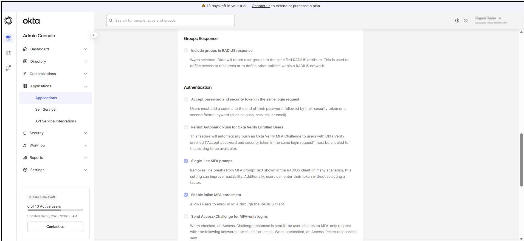Focus the people, apps and groups search field

point(170,21)
